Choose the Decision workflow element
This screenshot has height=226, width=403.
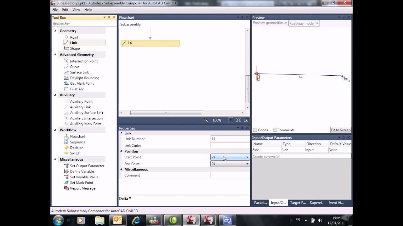(77, 148)
